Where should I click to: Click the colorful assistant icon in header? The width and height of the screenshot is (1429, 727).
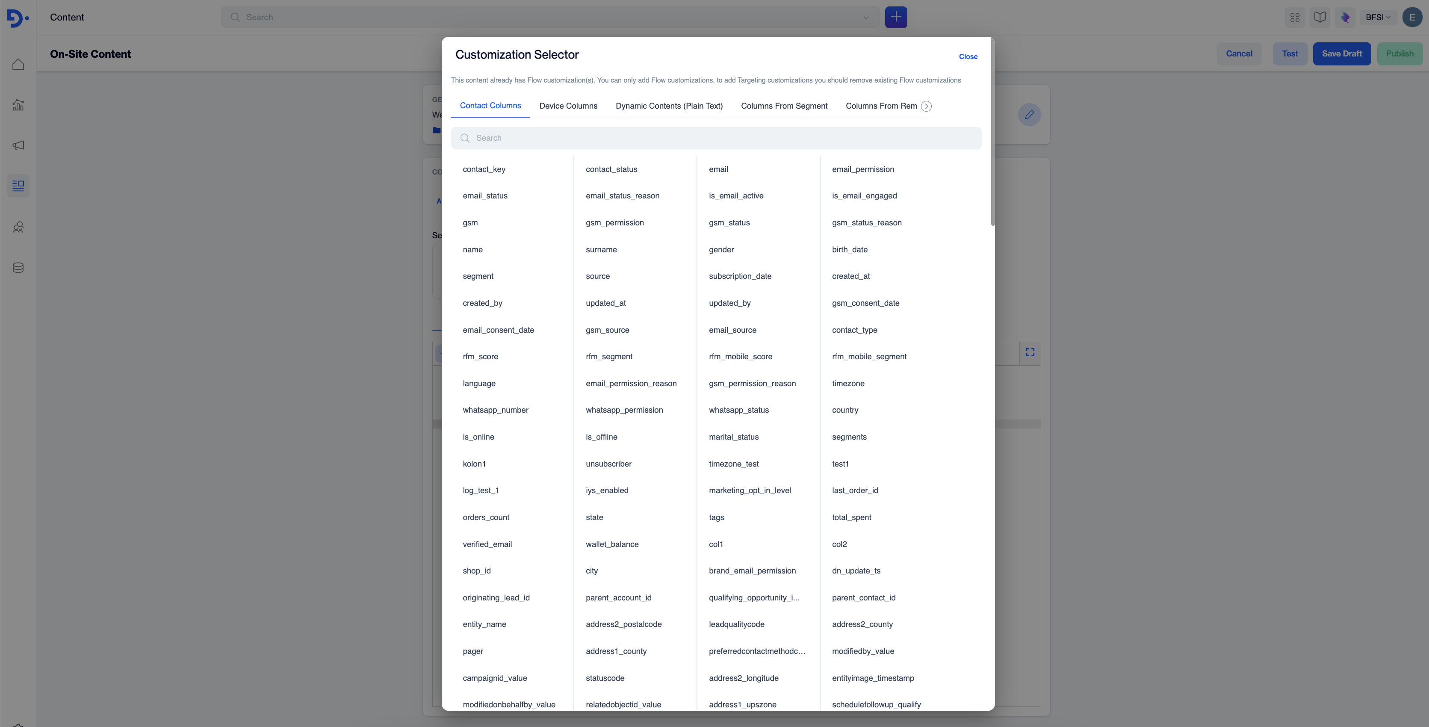(x=1345, y=17)
